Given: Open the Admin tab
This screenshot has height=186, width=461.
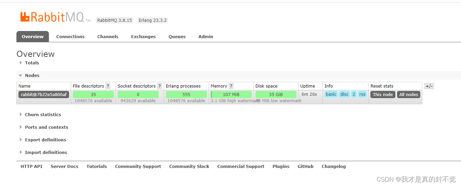Looking at the screenshot, I should [x=206, y=36].
